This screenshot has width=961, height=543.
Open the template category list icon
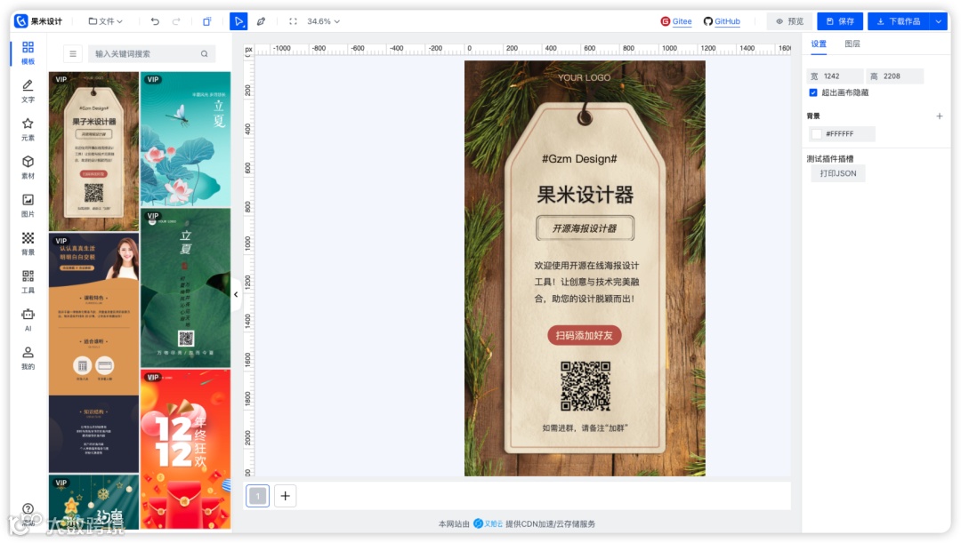coord(73,54)
